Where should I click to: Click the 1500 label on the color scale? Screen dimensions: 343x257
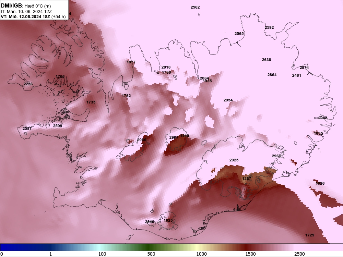pos(250,254)
